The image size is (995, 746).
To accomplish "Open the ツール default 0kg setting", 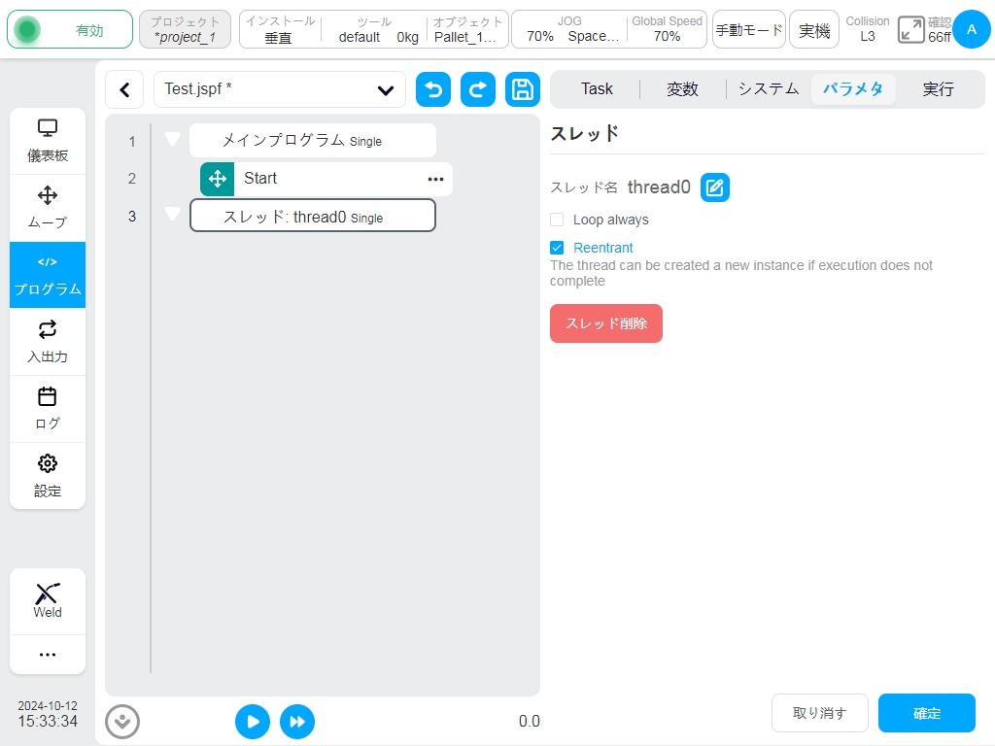I will (375, 29).
